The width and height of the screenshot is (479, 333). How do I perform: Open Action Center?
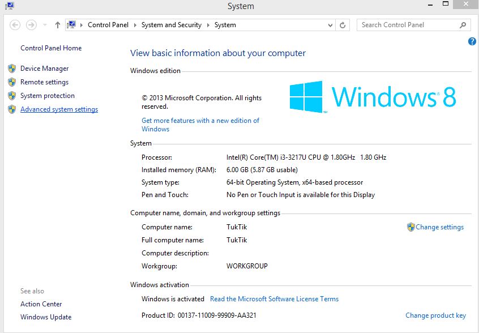[x=41, y=304]
